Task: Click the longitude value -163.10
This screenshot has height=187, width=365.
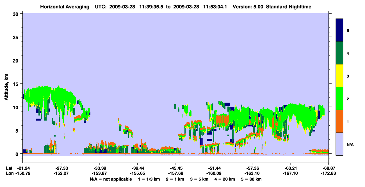Action: tap(252, 174)
